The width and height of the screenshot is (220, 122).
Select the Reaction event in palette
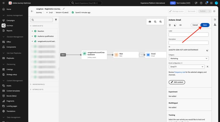[44, 31]
